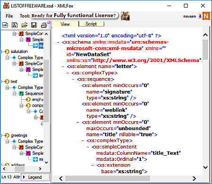Select the greetings tree item
The height and width of the screenshot is (184, 212).
pyautogui.click(x=19, y=135)
